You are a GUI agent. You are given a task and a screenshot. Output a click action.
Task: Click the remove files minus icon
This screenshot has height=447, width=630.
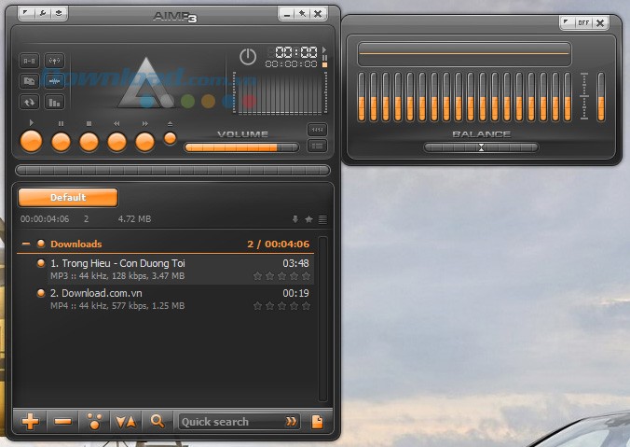(x=62, y=421)
